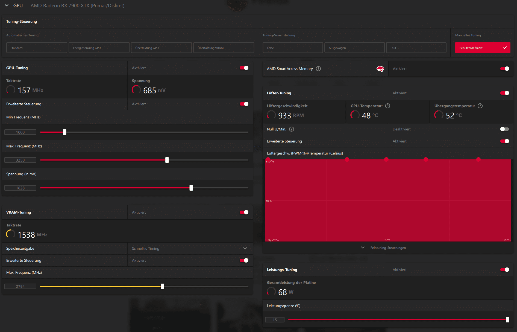
Task: Toggle AMD SmartAccess Memory switch
Action: tap(505, 69)
